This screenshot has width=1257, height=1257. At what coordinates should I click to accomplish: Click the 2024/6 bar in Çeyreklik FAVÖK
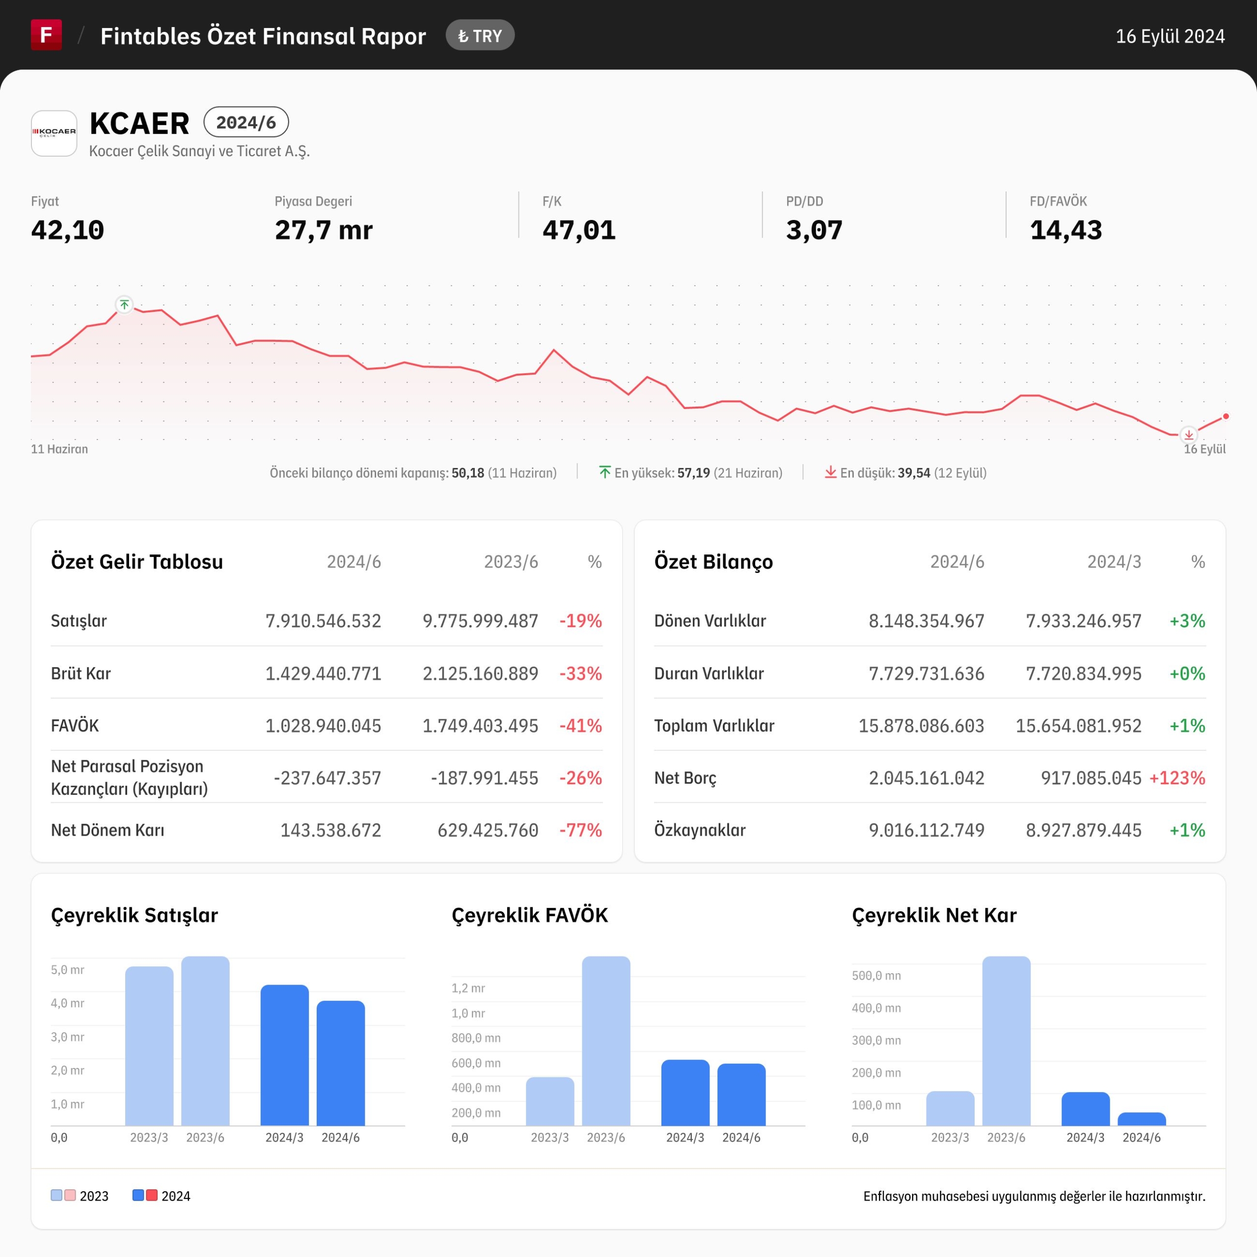point(741,1094)
